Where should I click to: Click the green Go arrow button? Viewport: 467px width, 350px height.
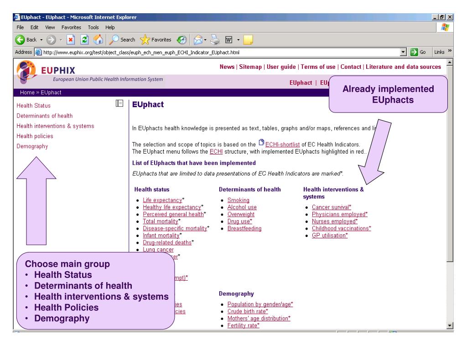coord(414,52)
